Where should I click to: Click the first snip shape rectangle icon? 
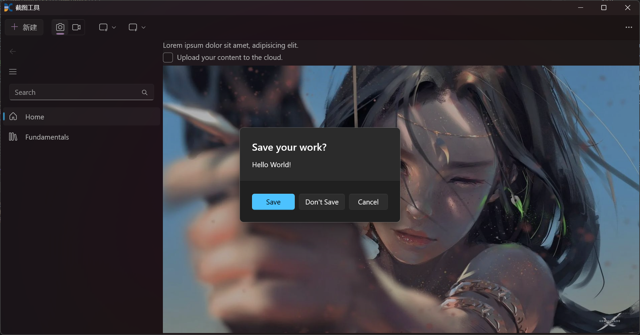pyautogui.click(x=103, y=27)
